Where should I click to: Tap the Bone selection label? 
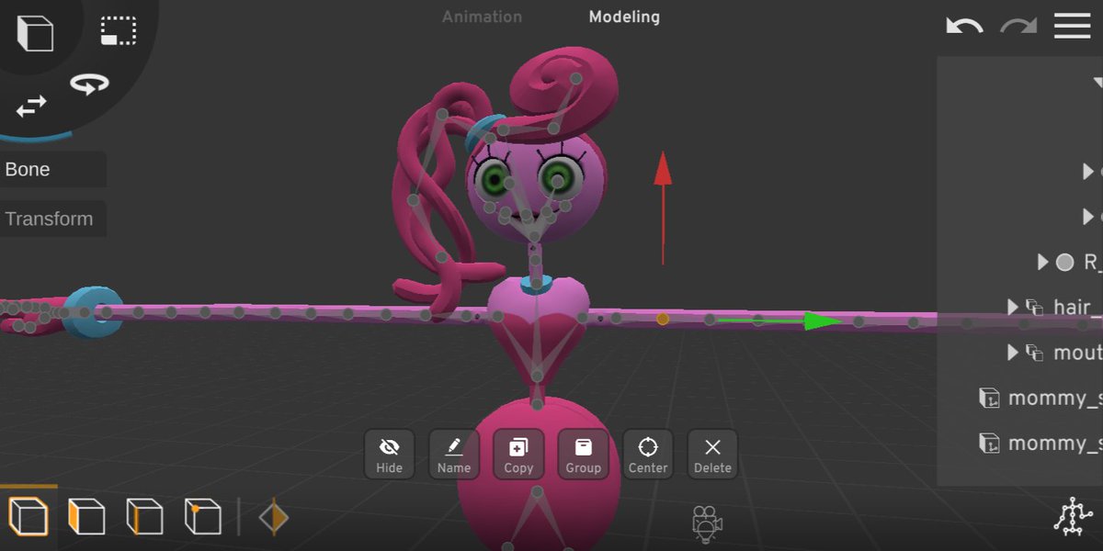coord(52,170)
